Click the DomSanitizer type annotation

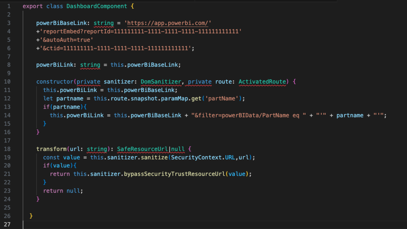tap(161, 82)
